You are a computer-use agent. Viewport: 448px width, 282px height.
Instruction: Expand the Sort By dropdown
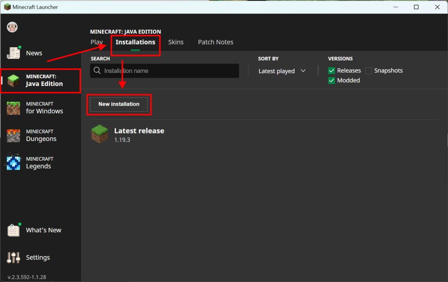click(282, 71)
